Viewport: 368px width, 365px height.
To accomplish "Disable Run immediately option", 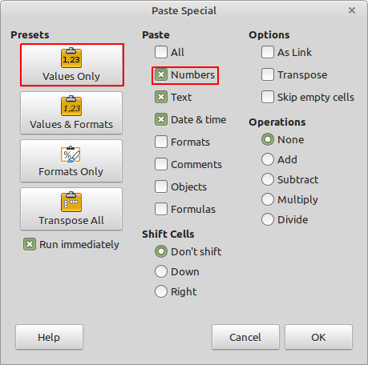I will [30, 244].
